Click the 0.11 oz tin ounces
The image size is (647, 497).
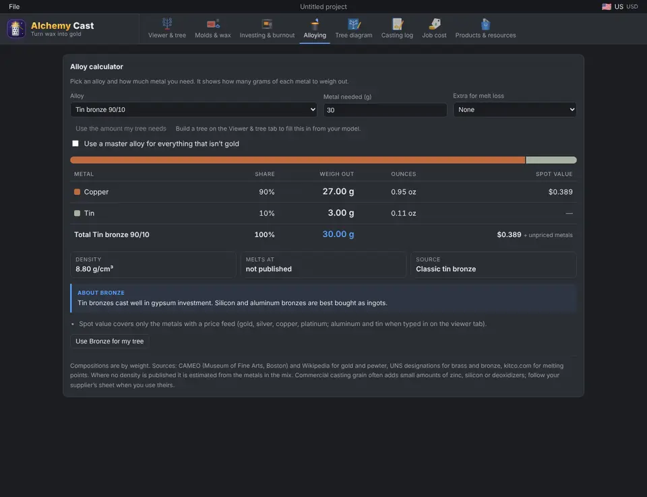click(404, 213)
